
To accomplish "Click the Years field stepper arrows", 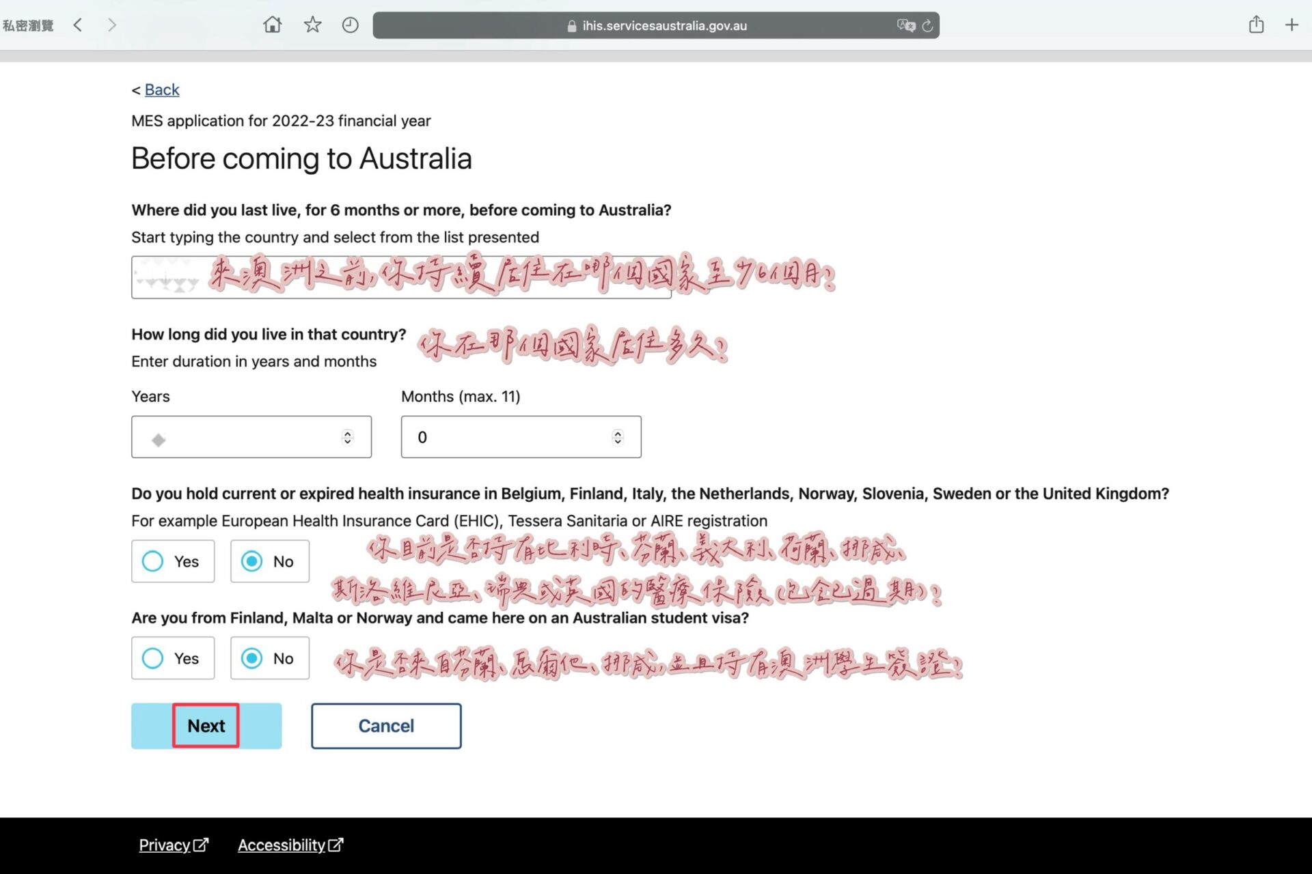I will click(347, 437).
